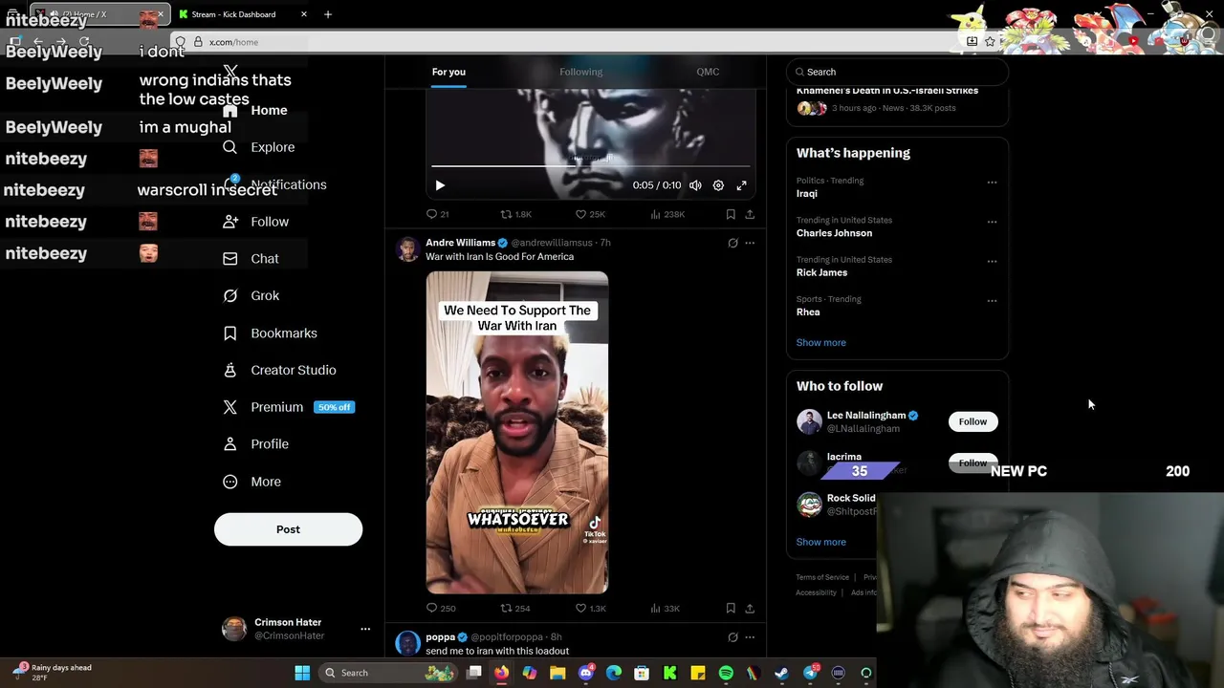The image size is (1224, 688).
Task: Seek along the video progress bar
Action: pyautogui.click(x=590, y=166)
